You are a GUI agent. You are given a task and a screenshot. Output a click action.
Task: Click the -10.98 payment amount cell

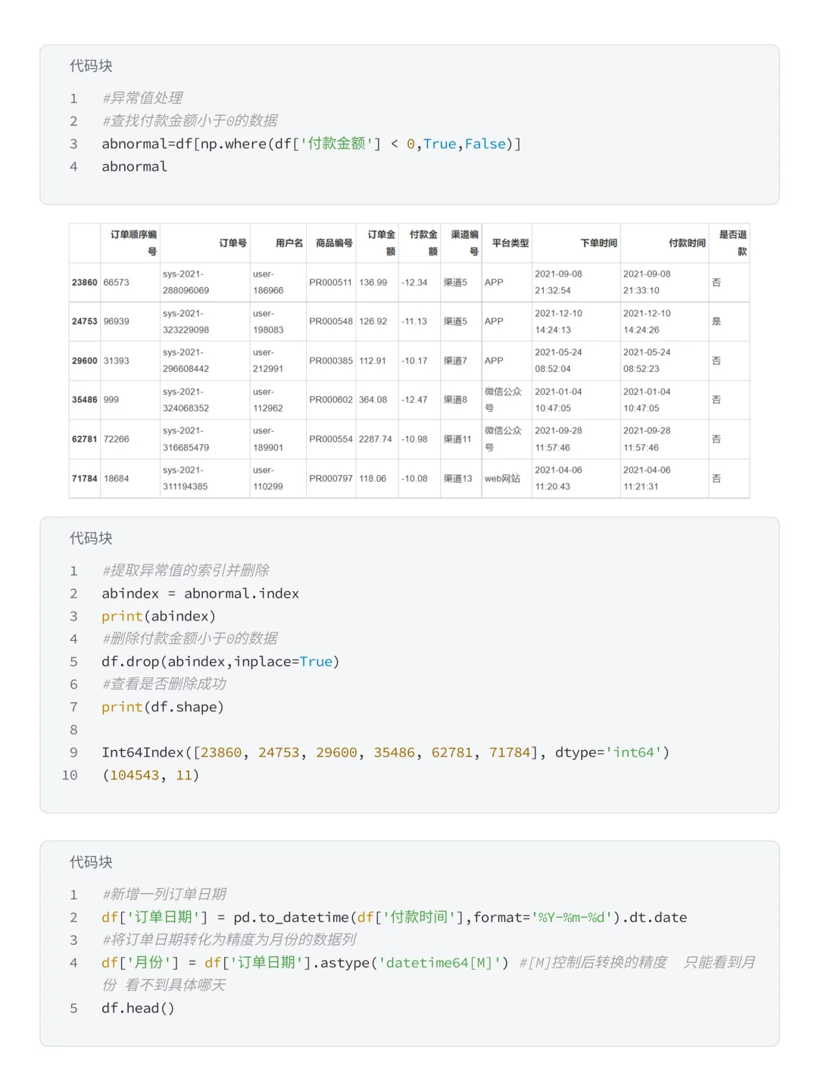coord(414,439)
